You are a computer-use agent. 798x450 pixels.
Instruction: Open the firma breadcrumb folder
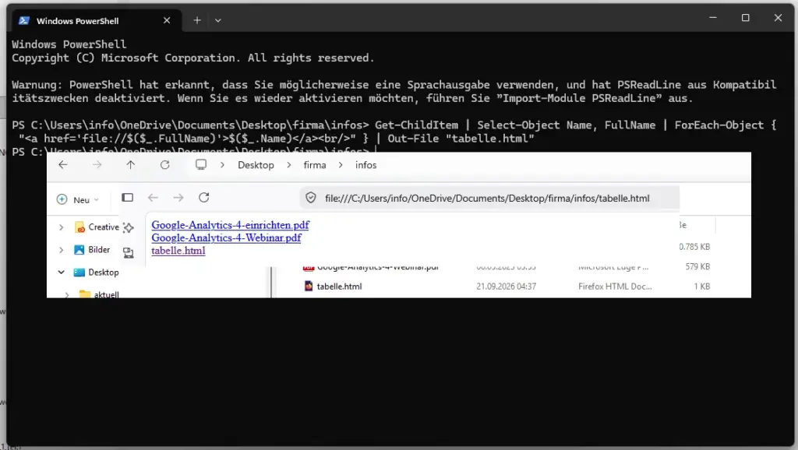(315, 165)
